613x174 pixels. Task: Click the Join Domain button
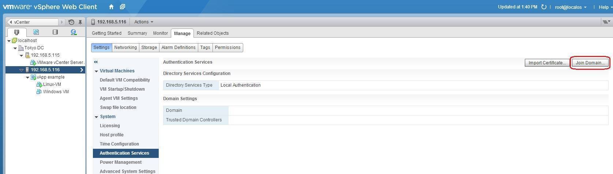[590, 63]
